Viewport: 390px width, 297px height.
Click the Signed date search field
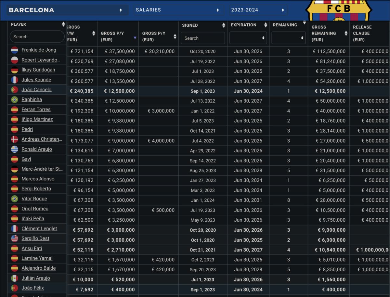pos(203,38)
